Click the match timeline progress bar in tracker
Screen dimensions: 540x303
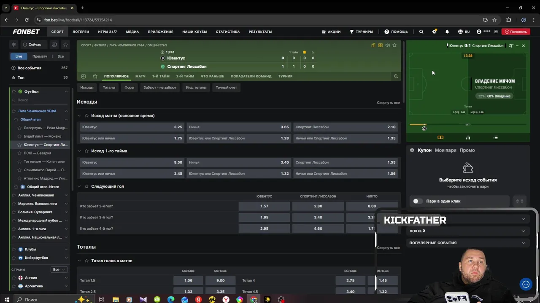[x=468, y=125]
